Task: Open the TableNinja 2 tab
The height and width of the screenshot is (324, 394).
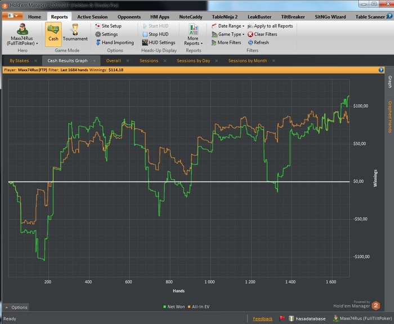Action: [x=225, y=17]
